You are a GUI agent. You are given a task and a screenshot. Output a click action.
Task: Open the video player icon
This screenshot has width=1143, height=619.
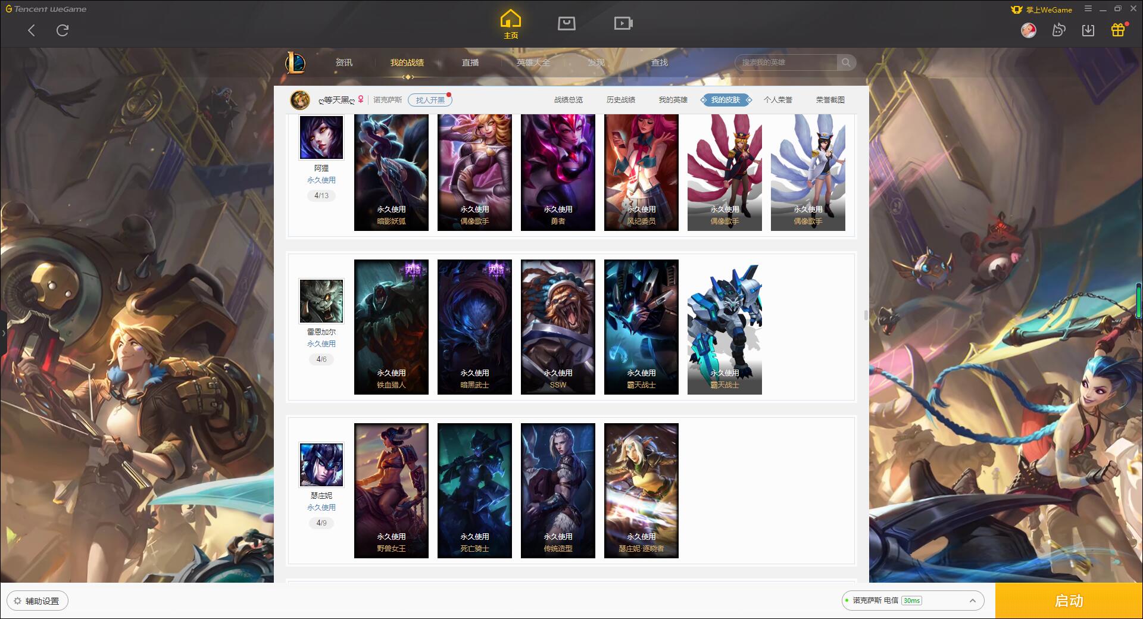[x=623, y=23]
